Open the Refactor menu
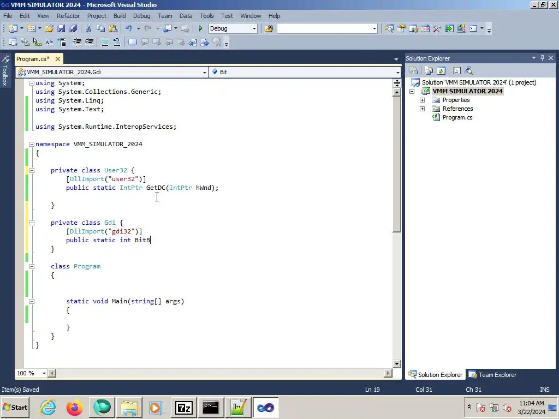Image resolution: width=559 pixels, height=419 pixels. [68, 16]
